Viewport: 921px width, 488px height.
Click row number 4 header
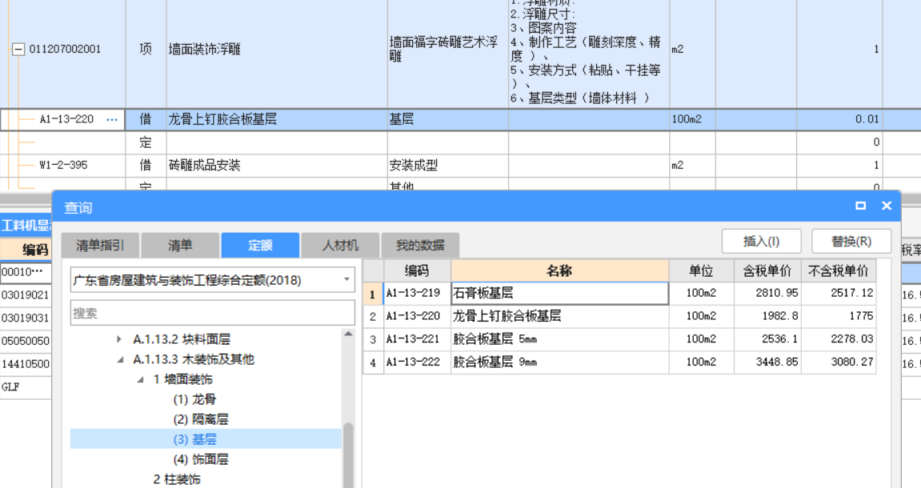pyautogui.click(x=373, y=362)
